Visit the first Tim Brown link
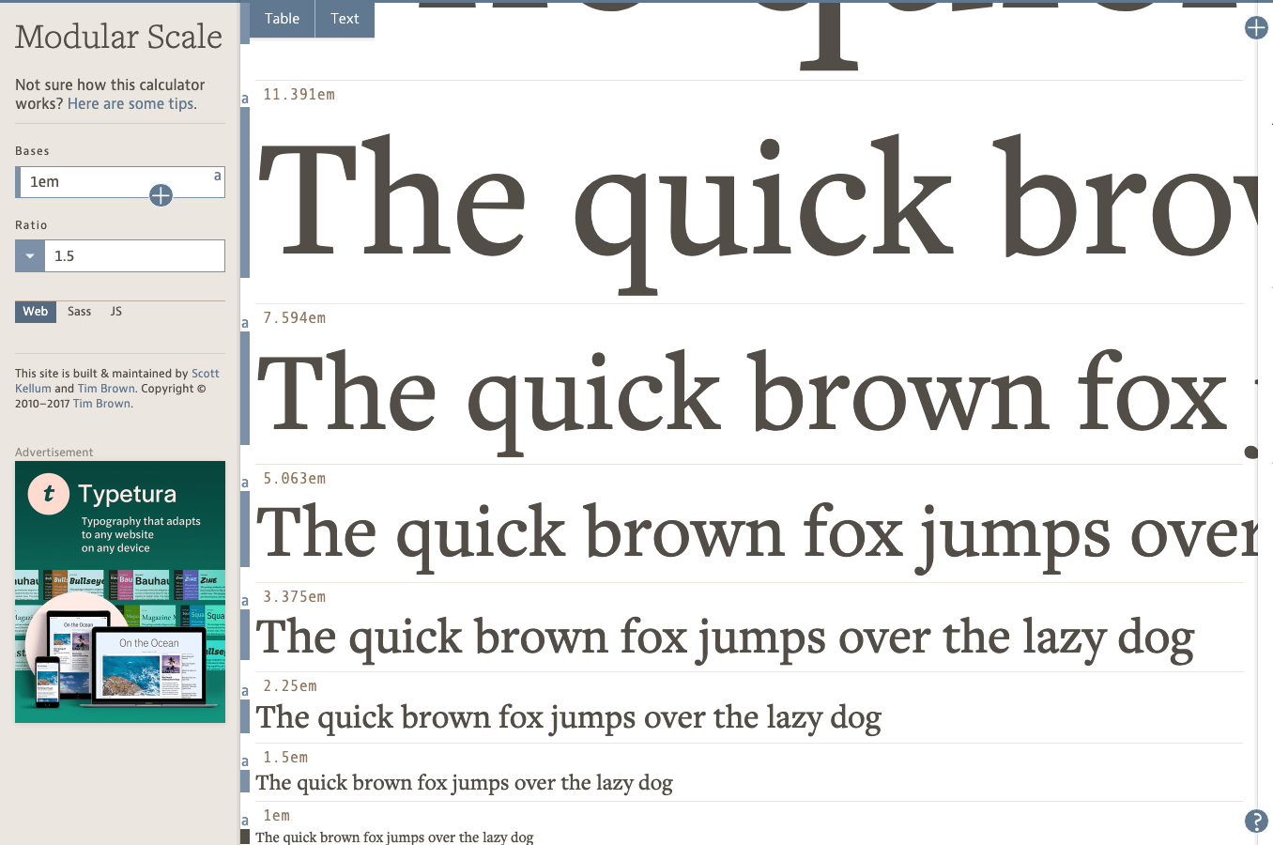 [x=106, y=389]
